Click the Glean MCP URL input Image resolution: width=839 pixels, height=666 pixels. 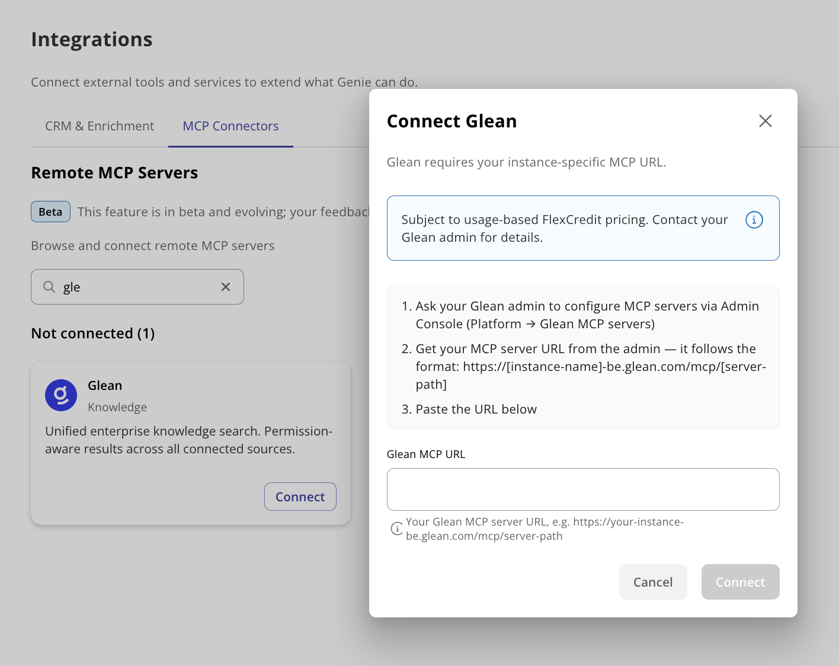coord(583,489)
